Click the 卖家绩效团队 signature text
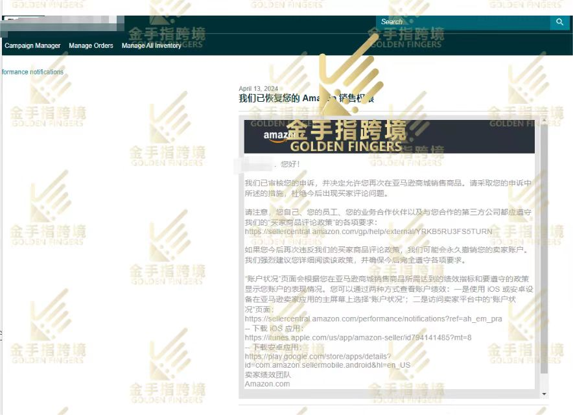 [268, 375]
